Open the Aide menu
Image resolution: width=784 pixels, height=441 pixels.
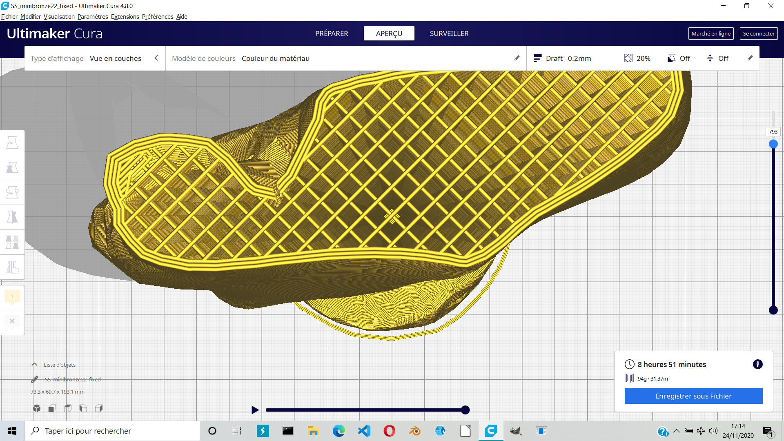(x=182, y=17)
